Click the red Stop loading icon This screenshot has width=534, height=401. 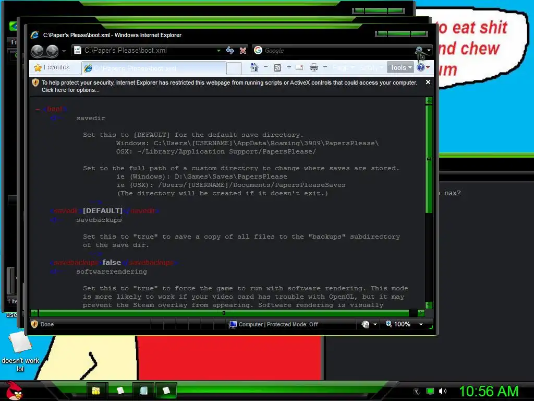point(243,51)
